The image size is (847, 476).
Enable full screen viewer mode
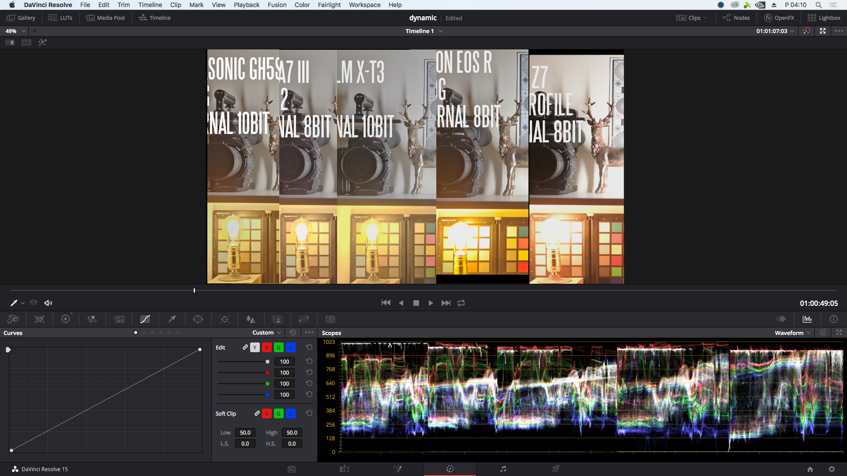coord(823,31)
